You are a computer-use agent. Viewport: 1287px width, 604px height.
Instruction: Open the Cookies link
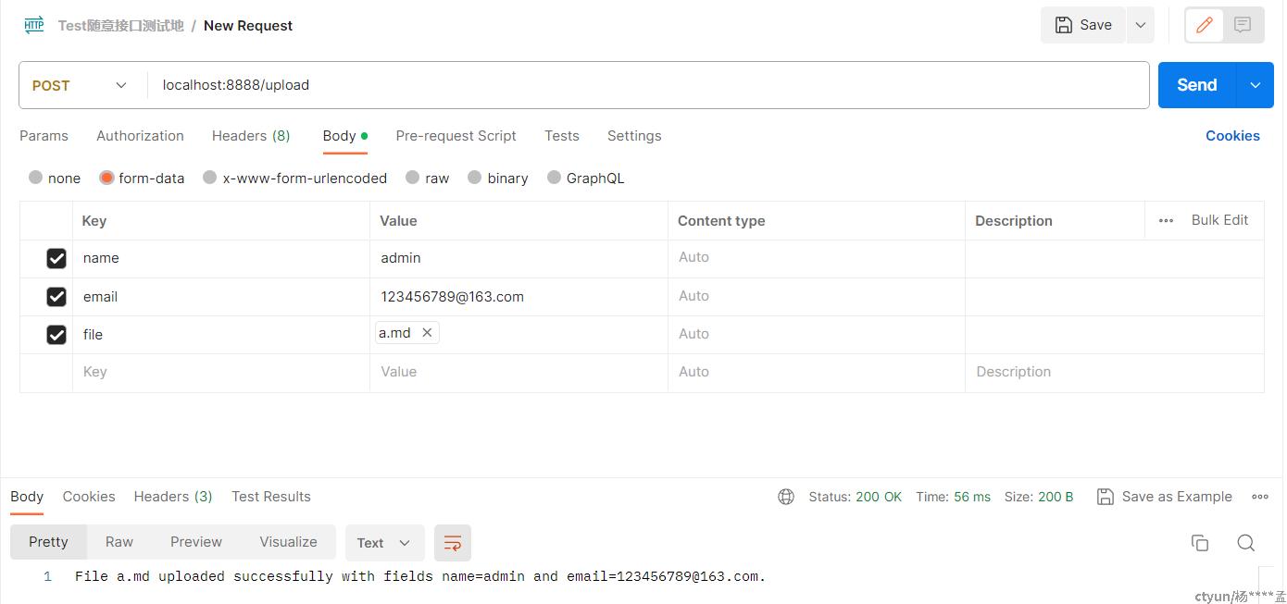[1232, 136]
